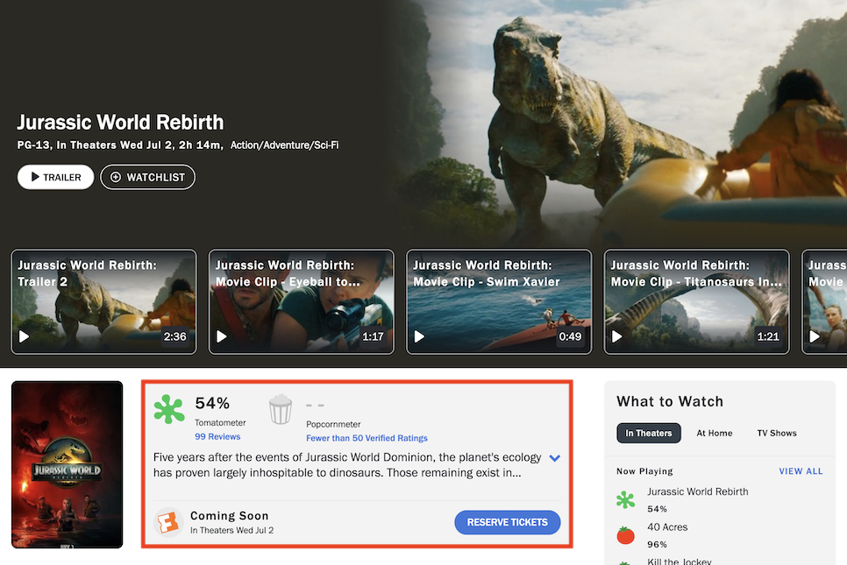Click the Action/Adventure/Sci-Fi genre text
Viewport: 847px width, 565px height.
pos(285,145)
